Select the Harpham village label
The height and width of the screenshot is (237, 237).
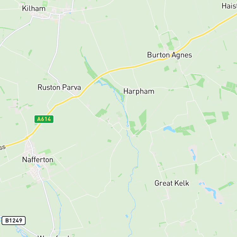click(x=139, y=91)
